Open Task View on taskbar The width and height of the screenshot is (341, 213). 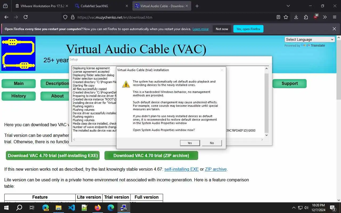coord(32,208)
